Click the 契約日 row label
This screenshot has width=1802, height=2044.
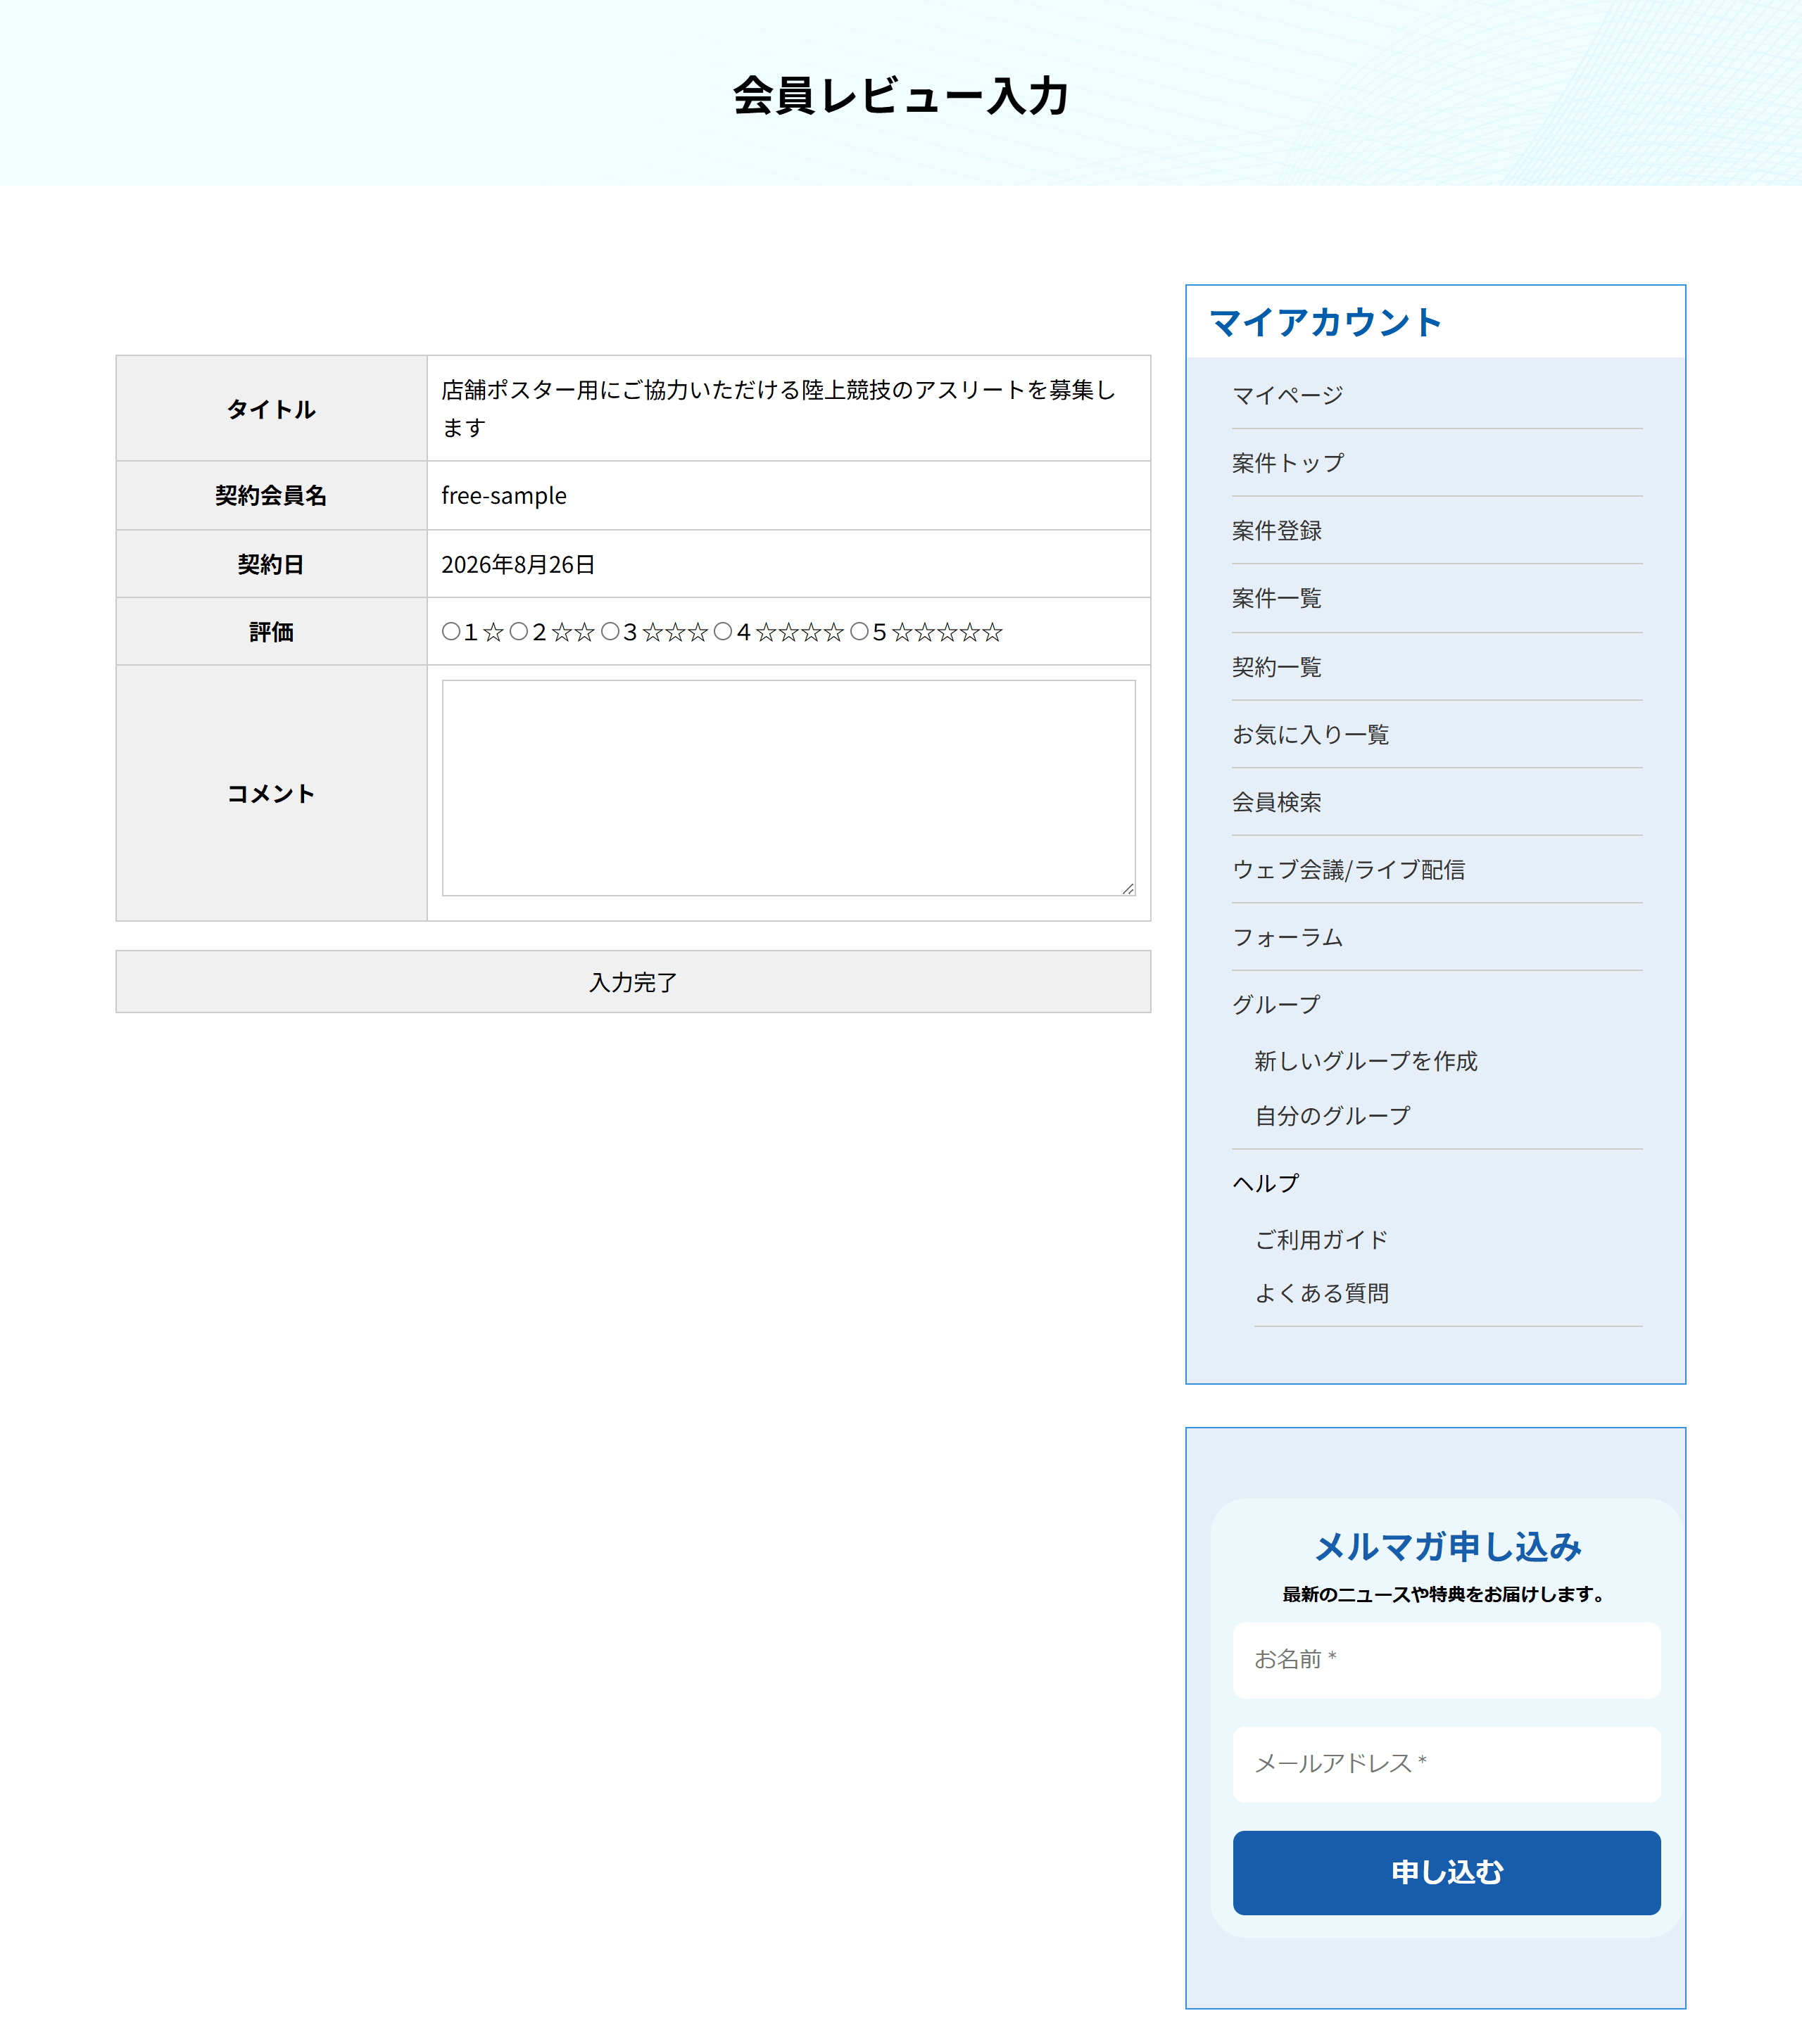pyautogui.click(x=271, y=565)
